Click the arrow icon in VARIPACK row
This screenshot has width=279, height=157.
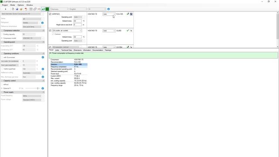point(131,14)
